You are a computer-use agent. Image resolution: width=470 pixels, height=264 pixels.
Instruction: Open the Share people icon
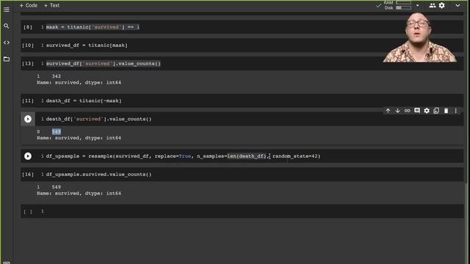click(433, 5)
